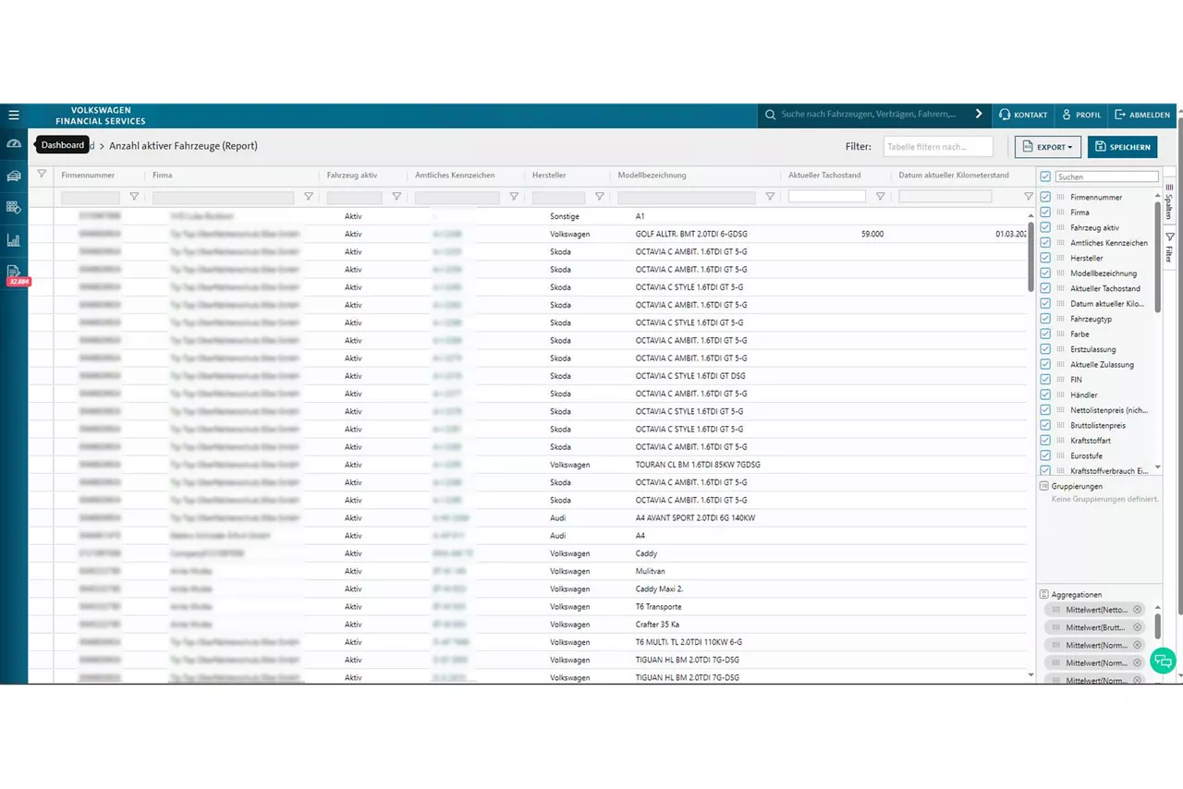1183x789 pixels.
Task: Disable the Farbe column checkbox
Action: pyautogui.click(x=1045, y=334)
